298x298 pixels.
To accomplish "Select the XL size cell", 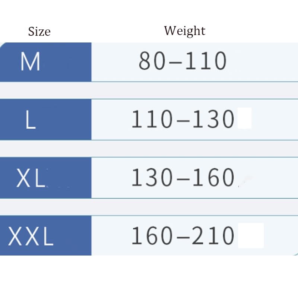I will (x=45, y=178).
